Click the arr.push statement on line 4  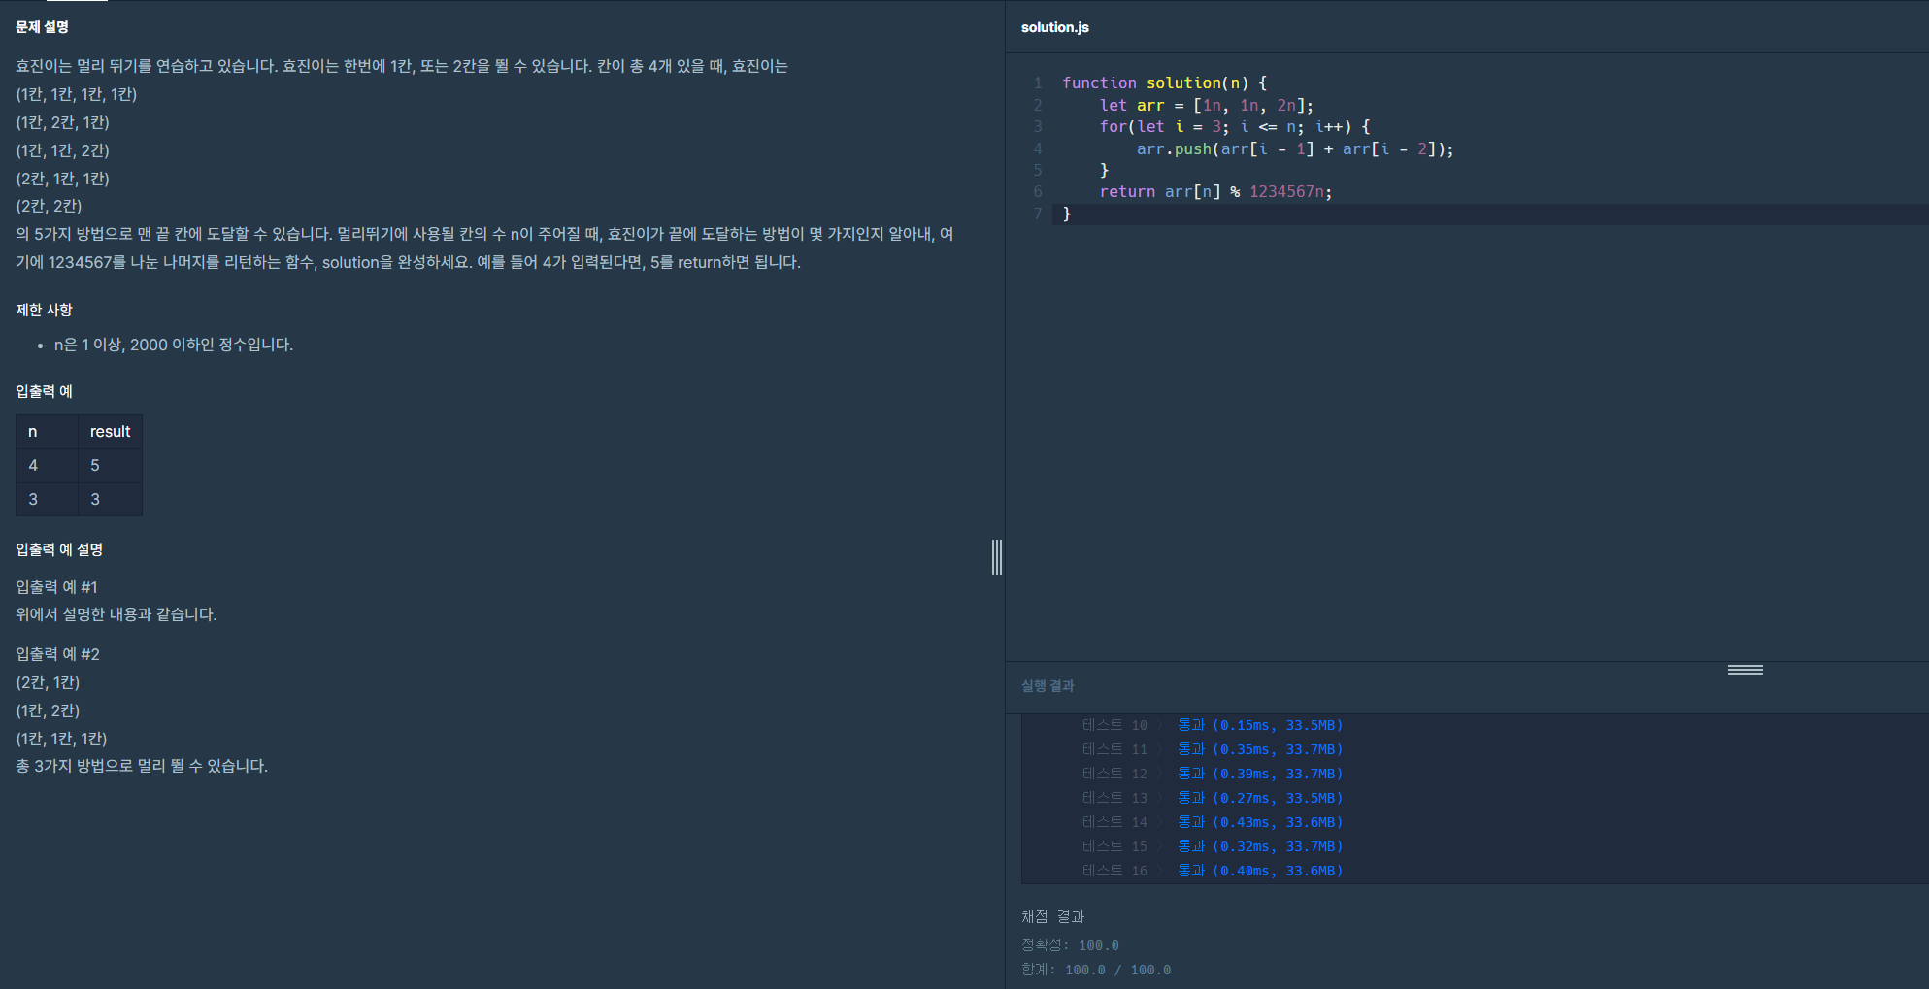pos(1295,148)
